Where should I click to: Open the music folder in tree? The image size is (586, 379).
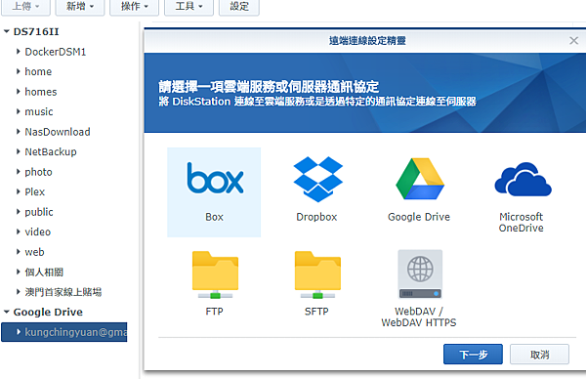39,111
